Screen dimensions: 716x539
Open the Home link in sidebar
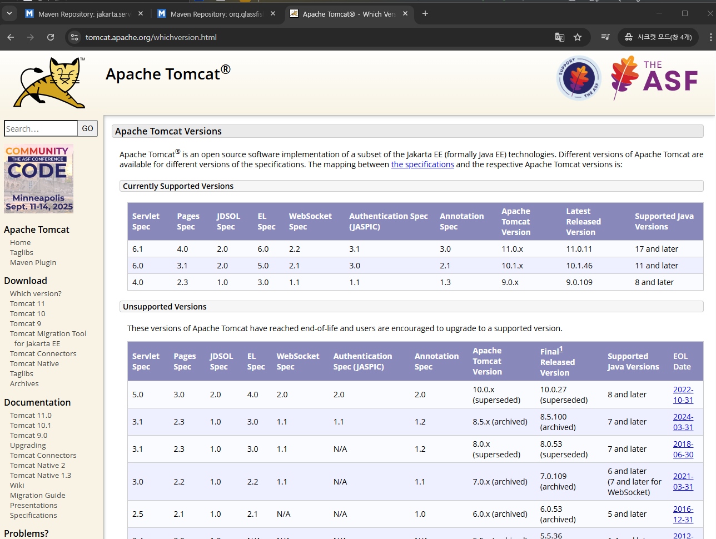tap(20, 242)
